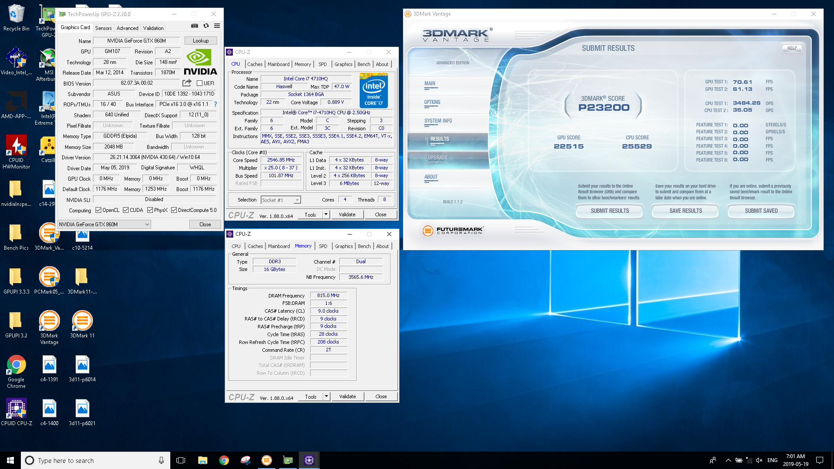This screenshot has width=834, height=469.
Task: Click Help button in 3DMark Vantage
Action: [x=792, y=48]
